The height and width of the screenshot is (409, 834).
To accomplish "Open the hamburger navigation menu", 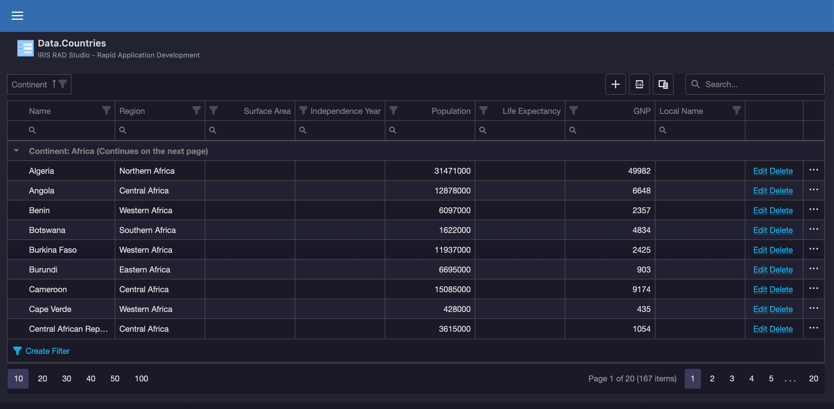I will coord(17,16).
